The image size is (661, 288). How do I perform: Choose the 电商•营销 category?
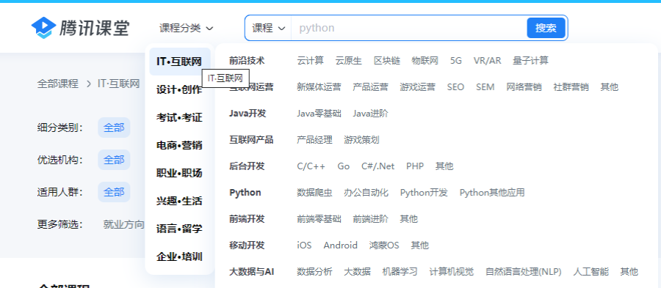pos(180,145)
